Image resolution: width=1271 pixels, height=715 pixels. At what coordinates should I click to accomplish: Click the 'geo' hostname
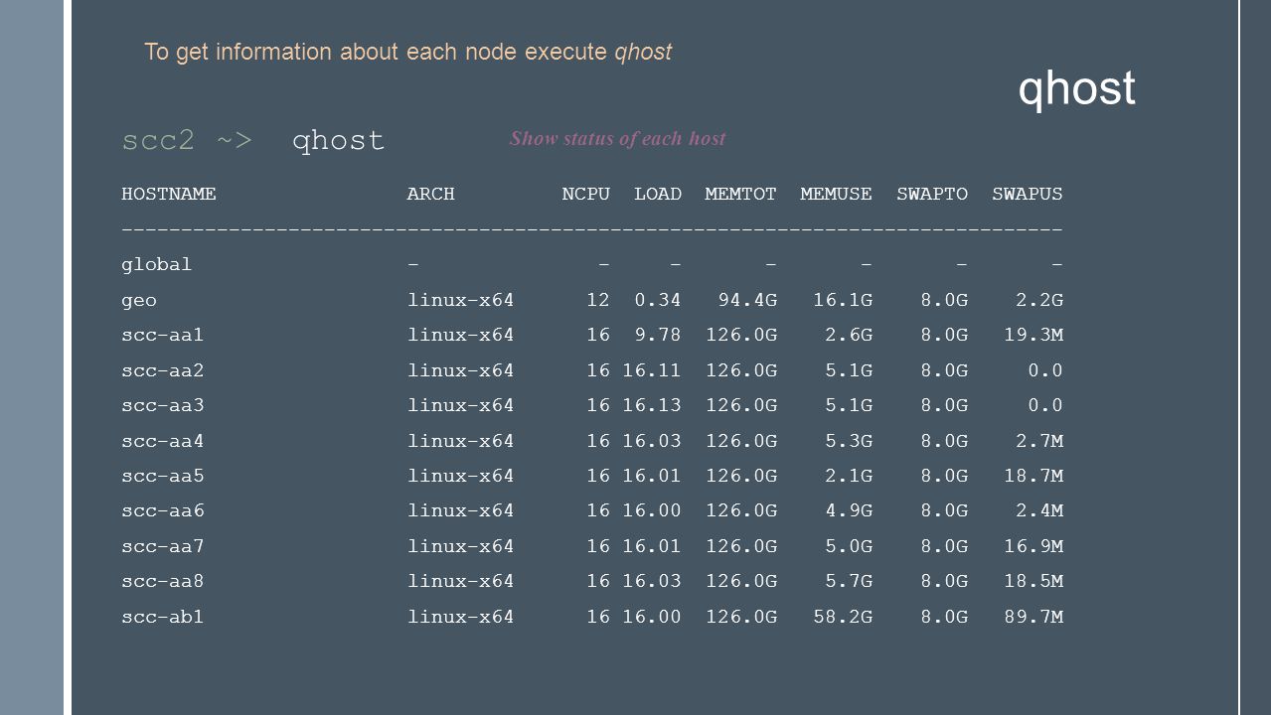click(139, 301)
